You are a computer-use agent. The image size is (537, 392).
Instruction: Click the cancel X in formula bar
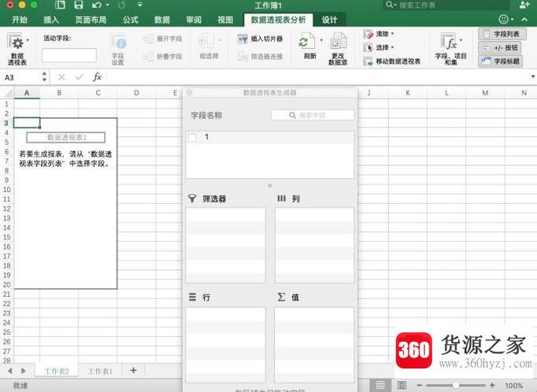click(61, 77)
